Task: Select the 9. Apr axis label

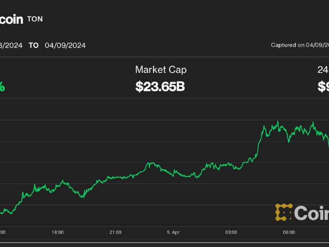Action: click(x=173, y=231)
